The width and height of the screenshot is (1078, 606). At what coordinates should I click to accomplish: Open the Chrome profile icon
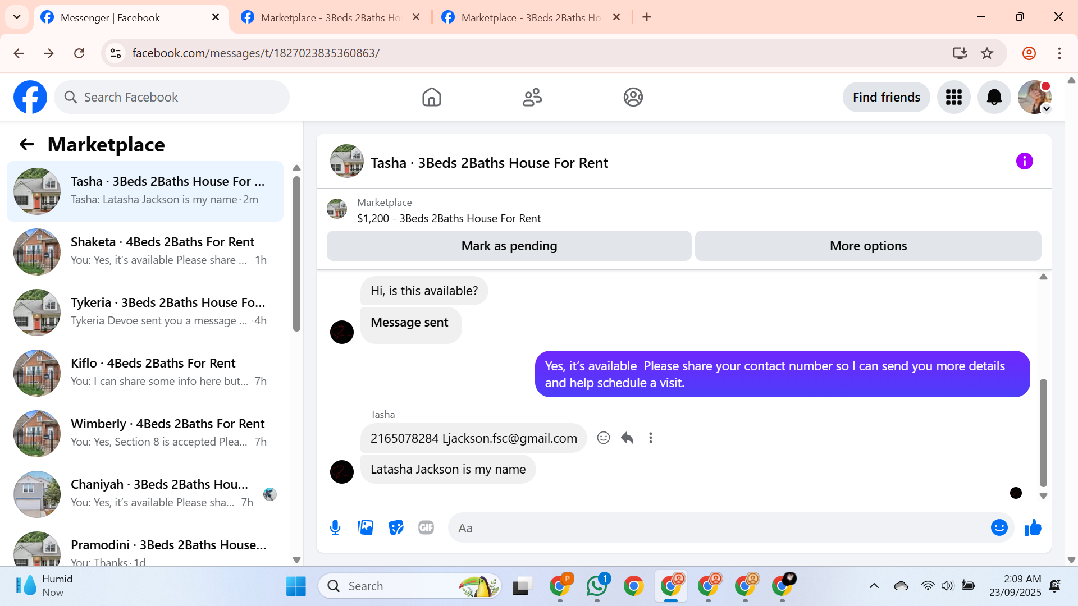(x=1029, y=53)
